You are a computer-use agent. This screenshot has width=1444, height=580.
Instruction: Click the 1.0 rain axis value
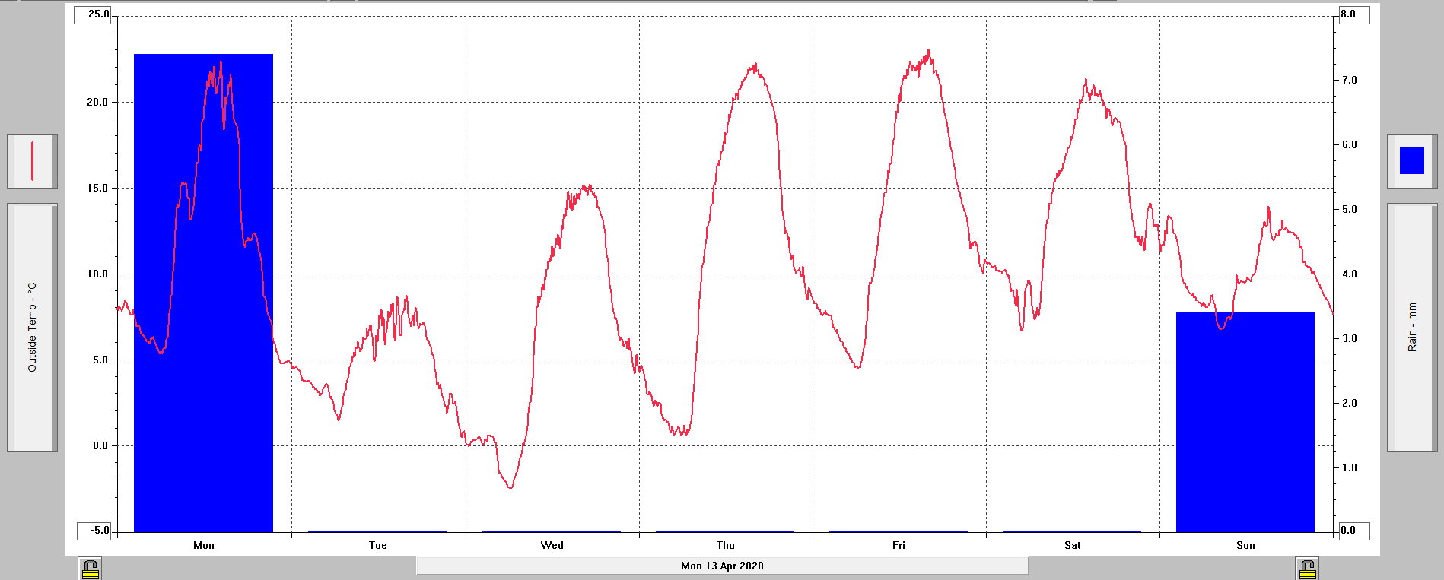[x=1349, y=467]
